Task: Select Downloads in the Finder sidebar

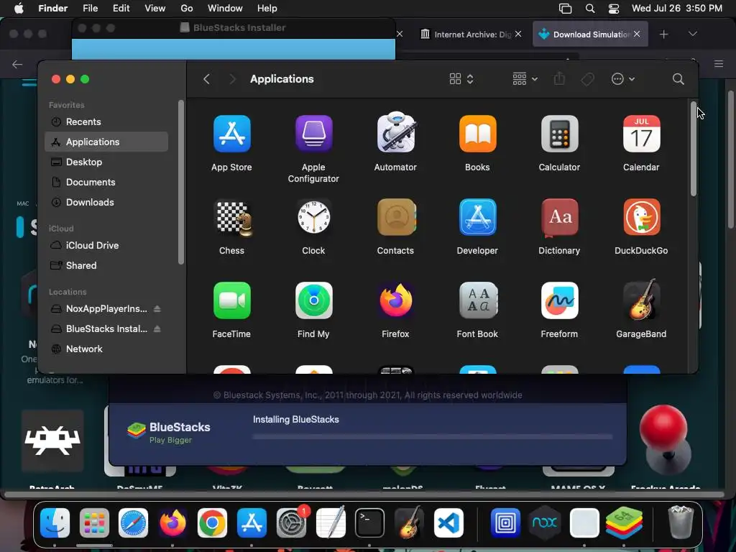Action: [x=106, y=202]
